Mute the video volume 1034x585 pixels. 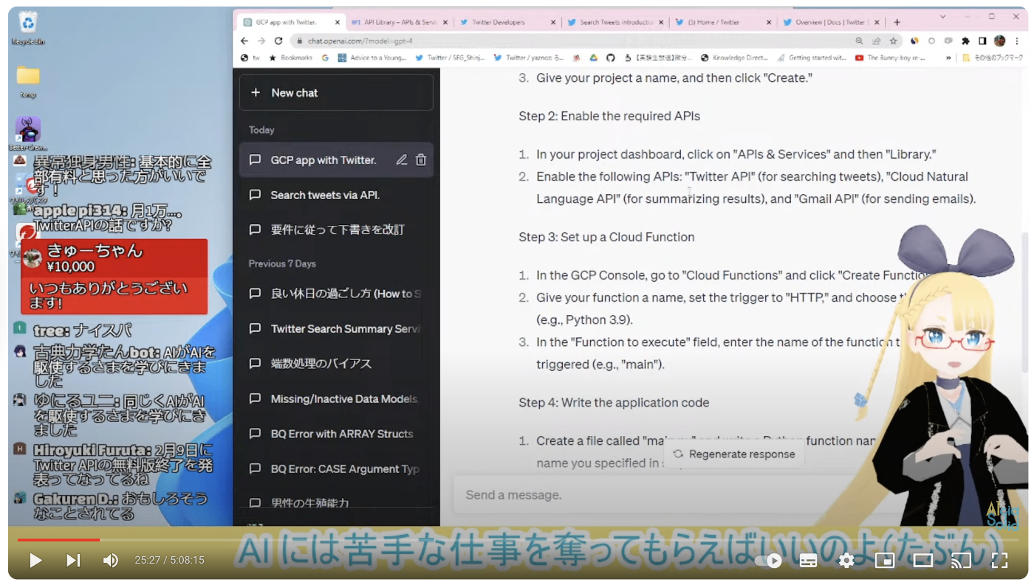pos(111,561)
